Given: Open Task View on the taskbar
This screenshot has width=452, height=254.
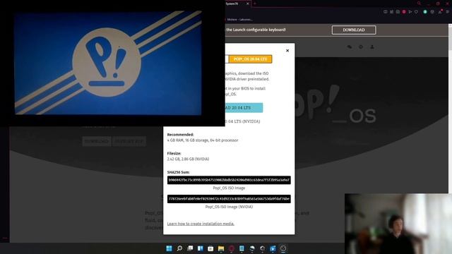Looking at the screenshot, I should [x=190, y=248].
